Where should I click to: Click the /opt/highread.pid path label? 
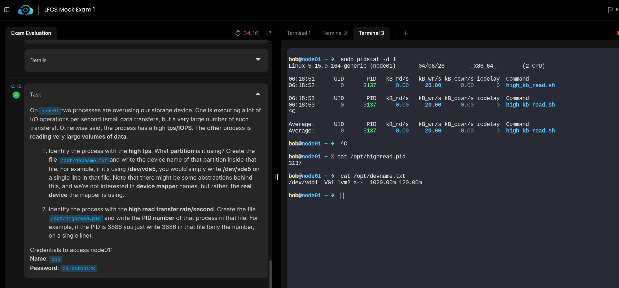[76, 219]
